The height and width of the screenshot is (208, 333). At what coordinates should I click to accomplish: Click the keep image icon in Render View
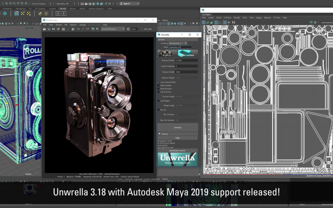tap(93, 29)
